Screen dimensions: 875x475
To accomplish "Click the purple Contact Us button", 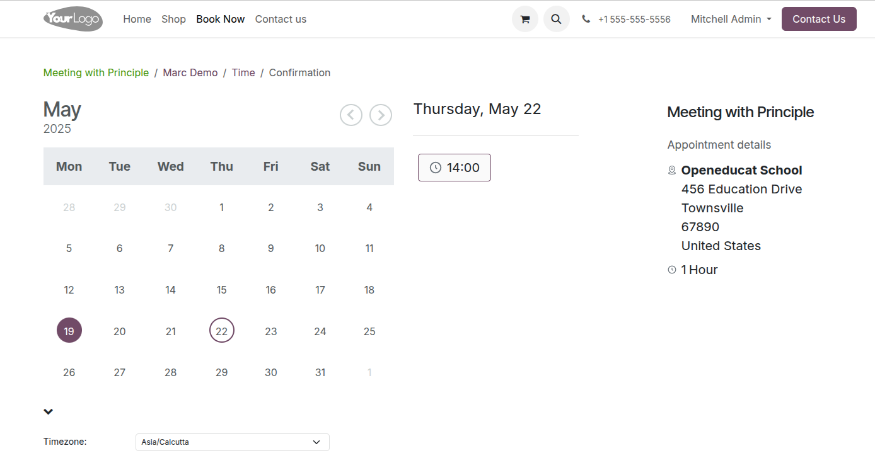I will click(819, 19).
